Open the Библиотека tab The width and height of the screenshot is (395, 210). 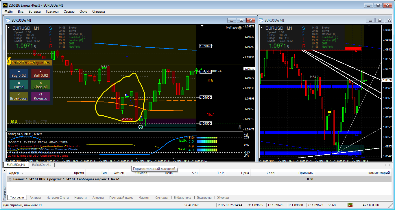click(182, 198)
